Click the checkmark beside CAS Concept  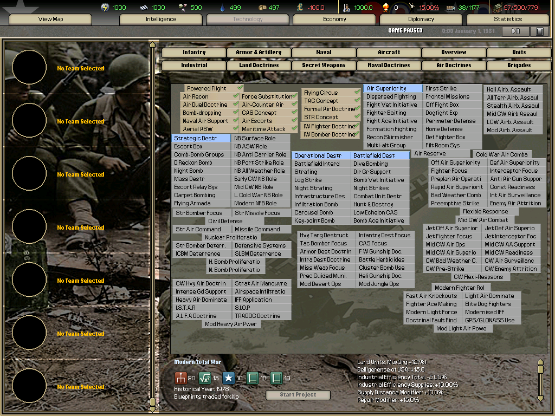pos(295,113)
